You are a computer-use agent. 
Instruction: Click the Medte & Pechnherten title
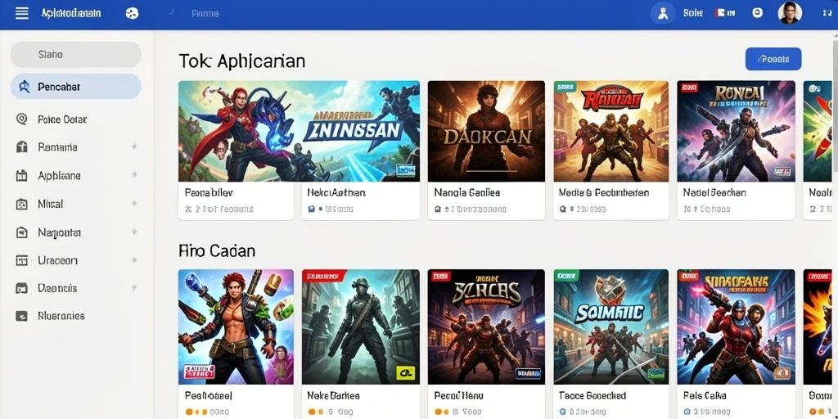[x=603, y=192]
